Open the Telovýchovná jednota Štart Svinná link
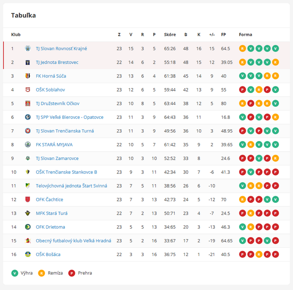The image size is (293, 290). pyautogui.click(x=71, y=186)
